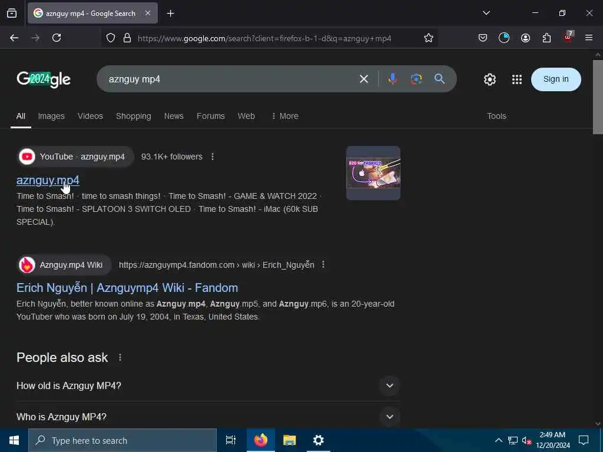The width and height of the screenshot is (603, 452).
Task: Open clock showing 2:49 AM
Action: [x=553, y=440]
